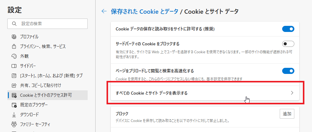The height and width of the screenshot is (132, 312).
Task: Enable blocking of third-party cookies
Action: 288,43
